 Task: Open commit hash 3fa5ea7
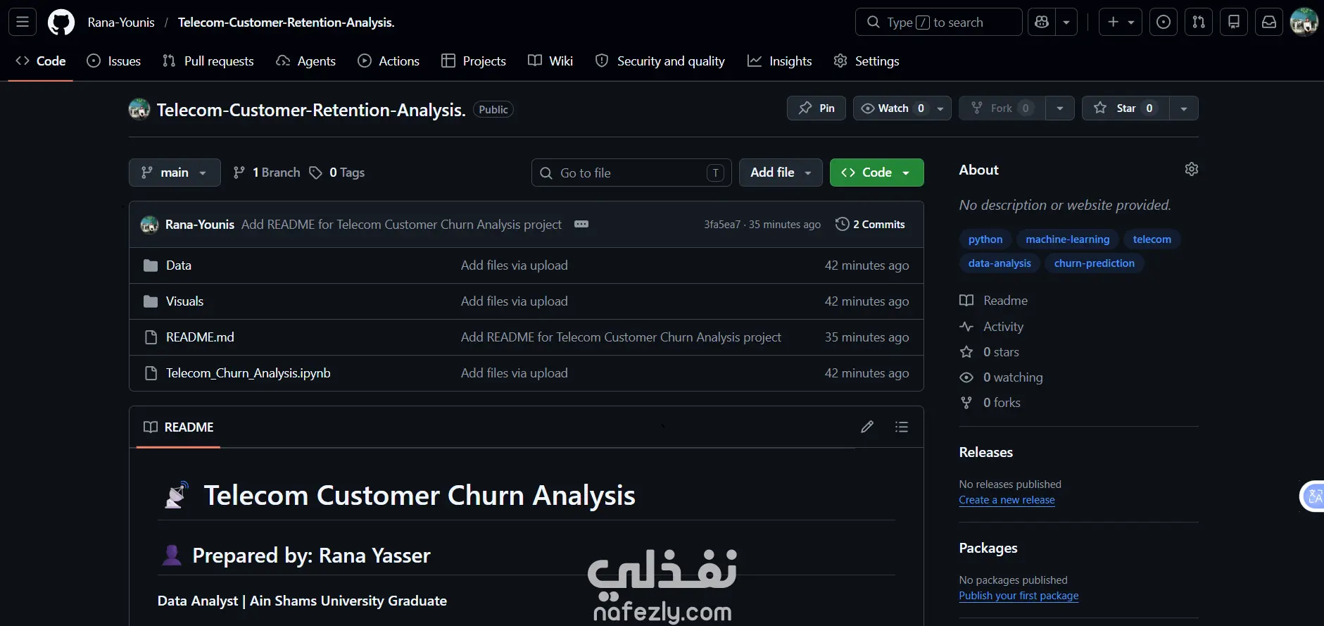tap(722, 225)
